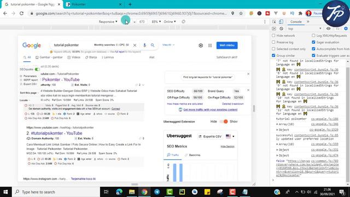Expand the Object entry at cs-google.js:1329
Screen dimensions: 350x197
point(277,130)
